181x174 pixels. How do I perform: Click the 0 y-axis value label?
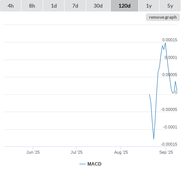pos(176,92)
